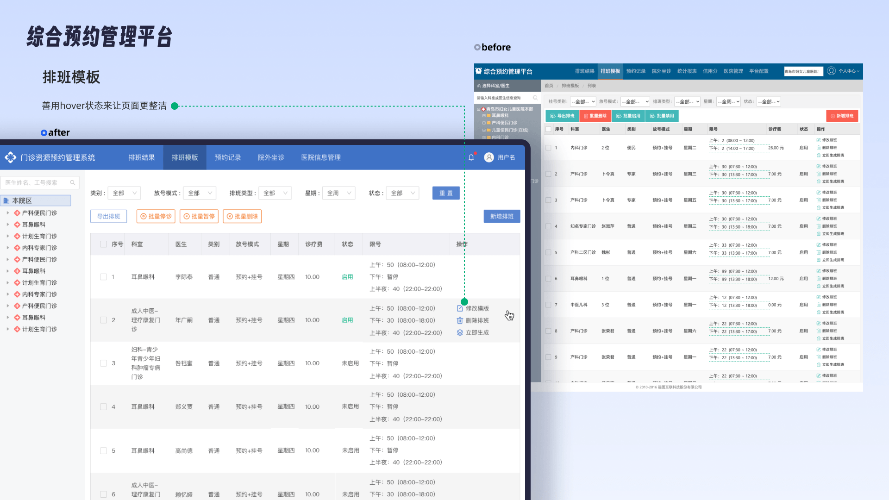The height and width of the screenshot is (500, 889).
Task: Open the 类别 dropdown filter
Action: point(124,193)
